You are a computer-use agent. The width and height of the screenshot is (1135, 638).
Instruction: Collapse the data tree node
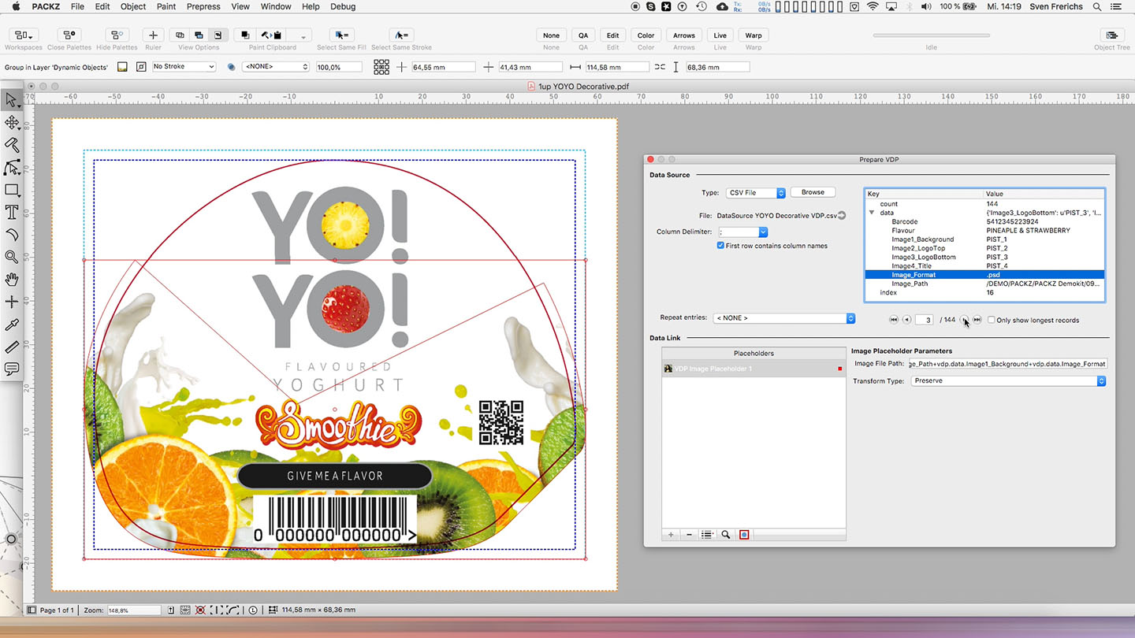872,213
